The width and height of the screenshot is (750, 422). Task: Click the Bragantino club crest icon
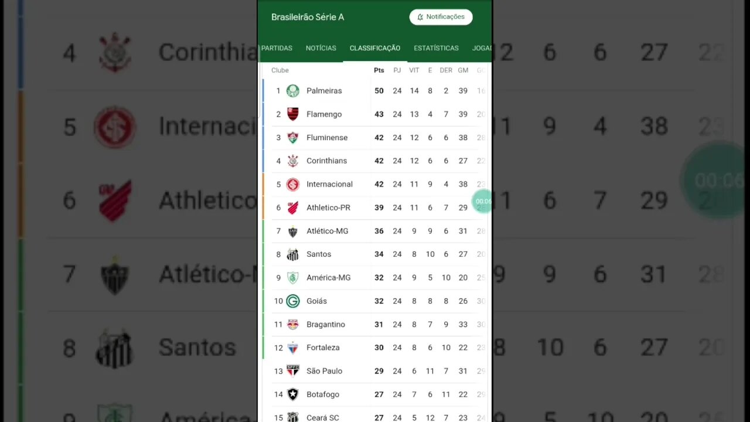pyautogui.click(x=292, y=324)
